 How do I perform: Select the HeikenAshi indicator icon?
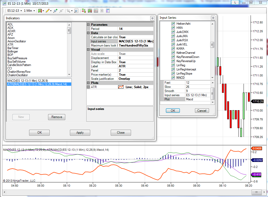click(x=173, y=24)
